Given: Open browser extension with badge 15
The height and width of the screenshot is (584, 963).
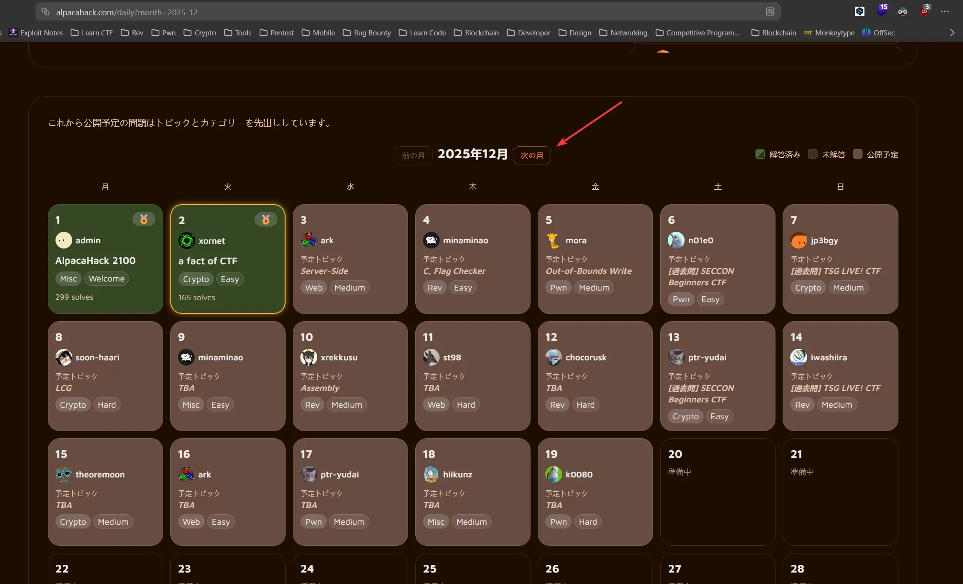Looking at the screenshot, I should pyautogui.click(x=881, y=11).
